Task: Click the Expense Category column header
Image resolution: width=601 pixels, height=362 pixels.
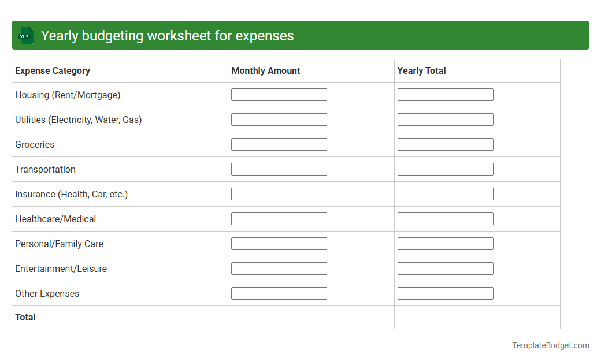Action: 52,70
